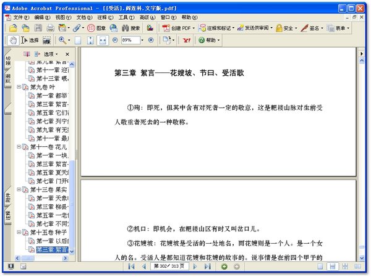Click the Save disk icon
Image resolution: width=371 pixels, height=277 pixels.
[x=38, y=28]
